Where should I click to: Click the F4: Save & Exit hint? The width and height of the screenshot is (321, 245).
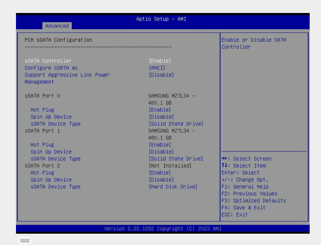pyautogui.click(x=243, y=208)
